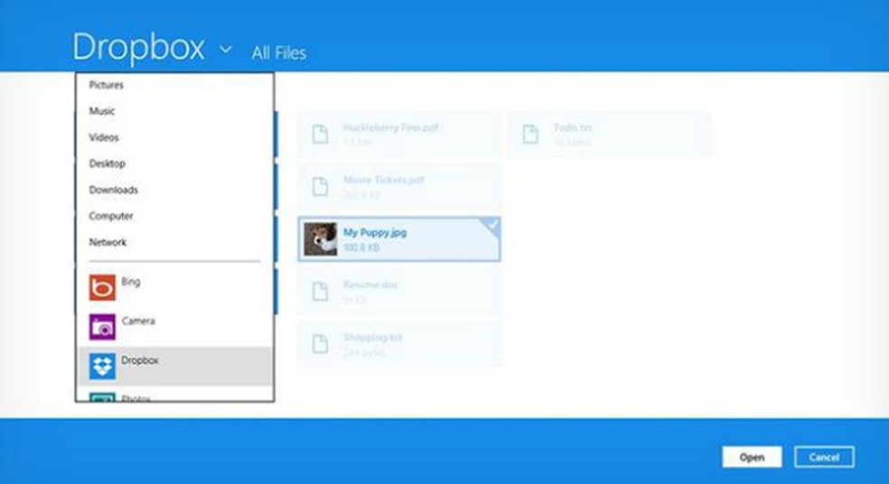The height and width of the screenshot is (484, 889).
Task: Select Music from location menu
Action: [x=102, y=111]
